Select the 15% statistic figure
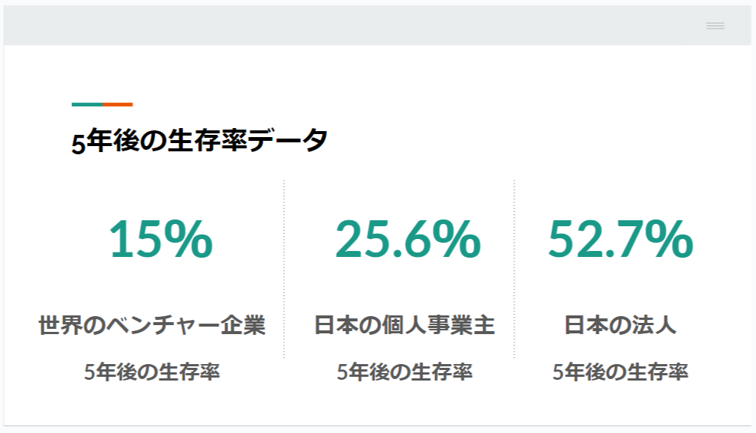 [x=160, y=239]
